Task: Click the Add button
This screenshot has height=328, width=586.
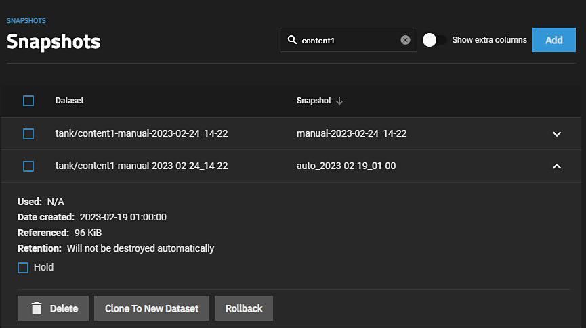Action: tap(553, 40)
